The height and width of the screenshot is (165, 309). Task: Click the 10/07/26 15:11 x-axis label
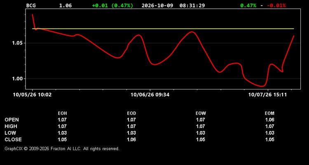pyautogui.click(x=268, y=95)
